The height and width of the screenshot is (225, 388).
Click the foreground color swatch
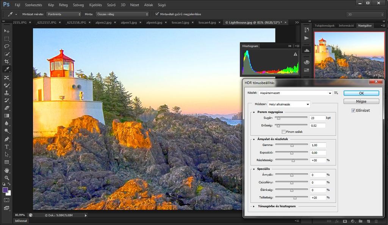coord(5,190)
